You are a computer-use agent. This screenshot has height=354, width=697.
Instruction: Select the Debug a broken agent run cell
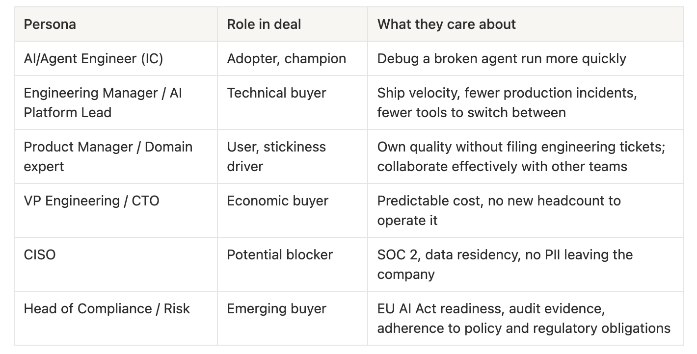[525, 58]
